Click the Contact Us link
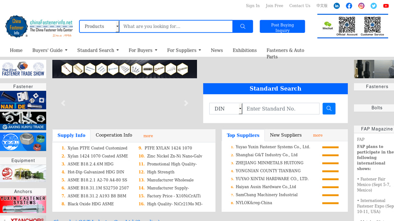 click(299, 6)
